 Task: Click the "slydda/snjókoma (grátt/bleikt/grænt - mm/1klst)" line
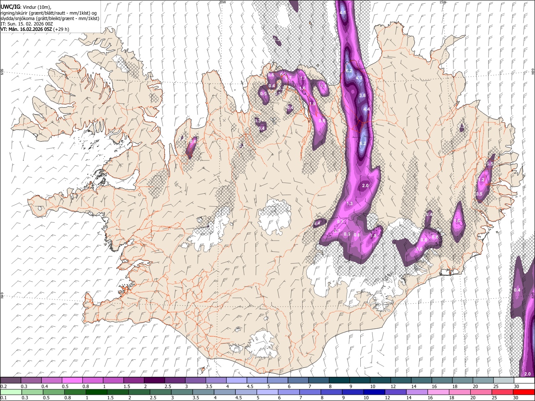coord(50,18)
